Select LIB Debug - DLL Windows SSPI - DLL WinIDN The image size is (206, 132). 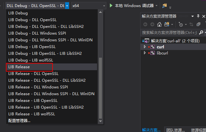click(52, 40)
